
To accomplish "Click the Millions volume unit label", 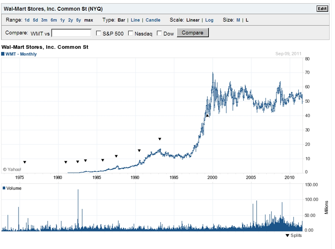I will point(326,207).
